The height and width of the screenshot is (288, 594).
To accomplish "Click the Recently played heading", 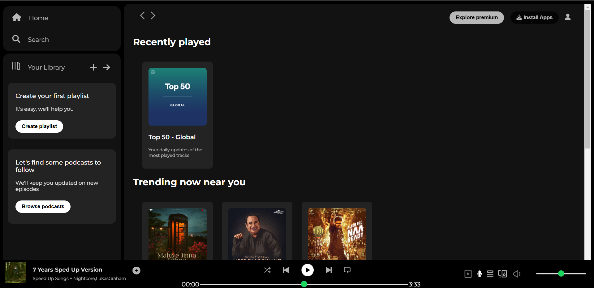I will pos(172,42).
